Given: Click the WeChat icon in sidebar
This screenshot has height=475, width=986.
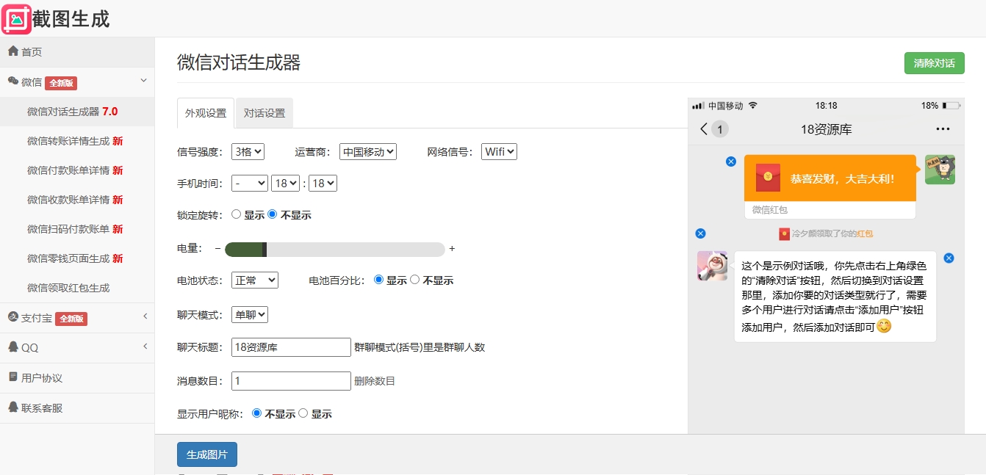Looking at the screenshot, I should (12, 81).
